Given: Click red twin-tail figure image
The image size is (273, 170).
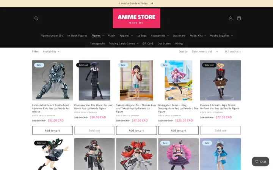Looking at the screenshot, I should click(136, 154).
